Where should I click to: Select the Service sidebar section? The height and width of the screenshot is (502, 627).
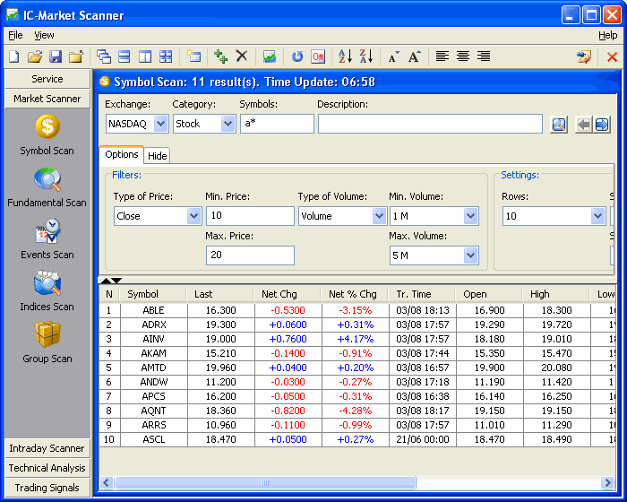(x=47, y=79)
